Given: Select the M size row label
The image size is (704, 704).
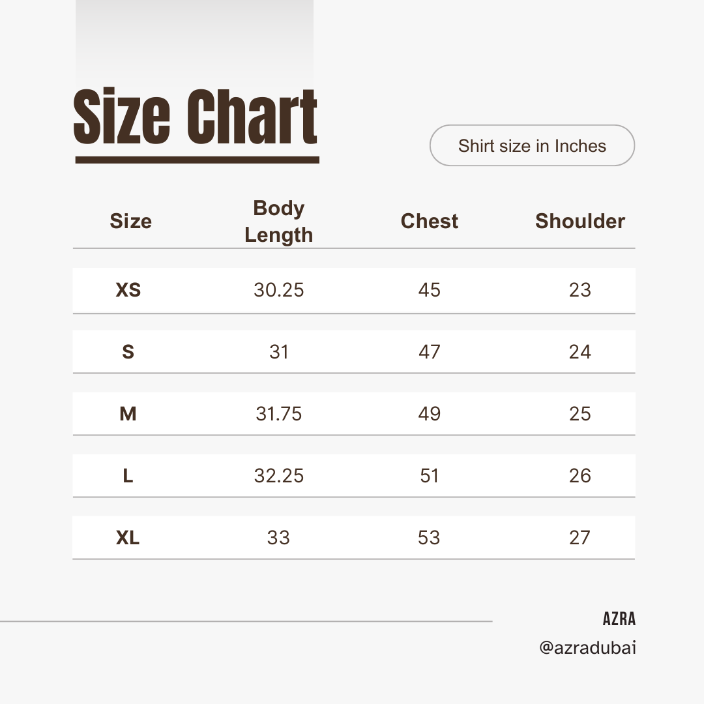Looking at the screenshot, I should (x=128, y=414).
